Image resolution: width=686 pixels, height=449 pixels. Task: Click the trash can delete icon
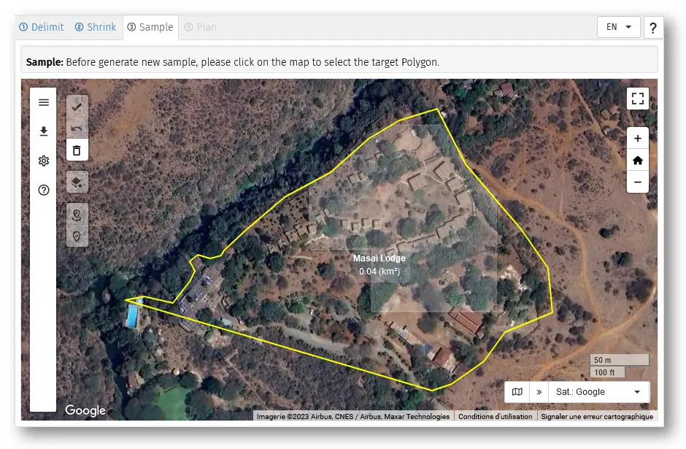(x=77, y=150)
